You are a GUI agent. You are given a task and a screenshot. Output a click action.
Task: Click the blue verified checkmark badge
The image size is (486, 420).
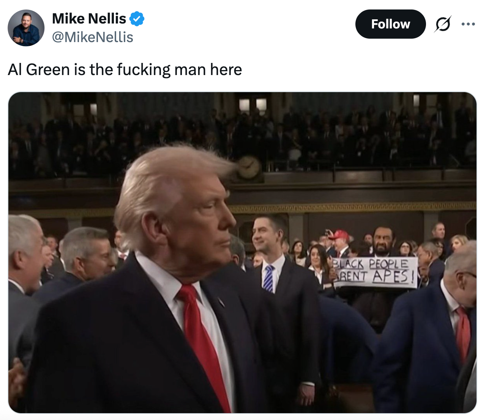click(137, 19)
